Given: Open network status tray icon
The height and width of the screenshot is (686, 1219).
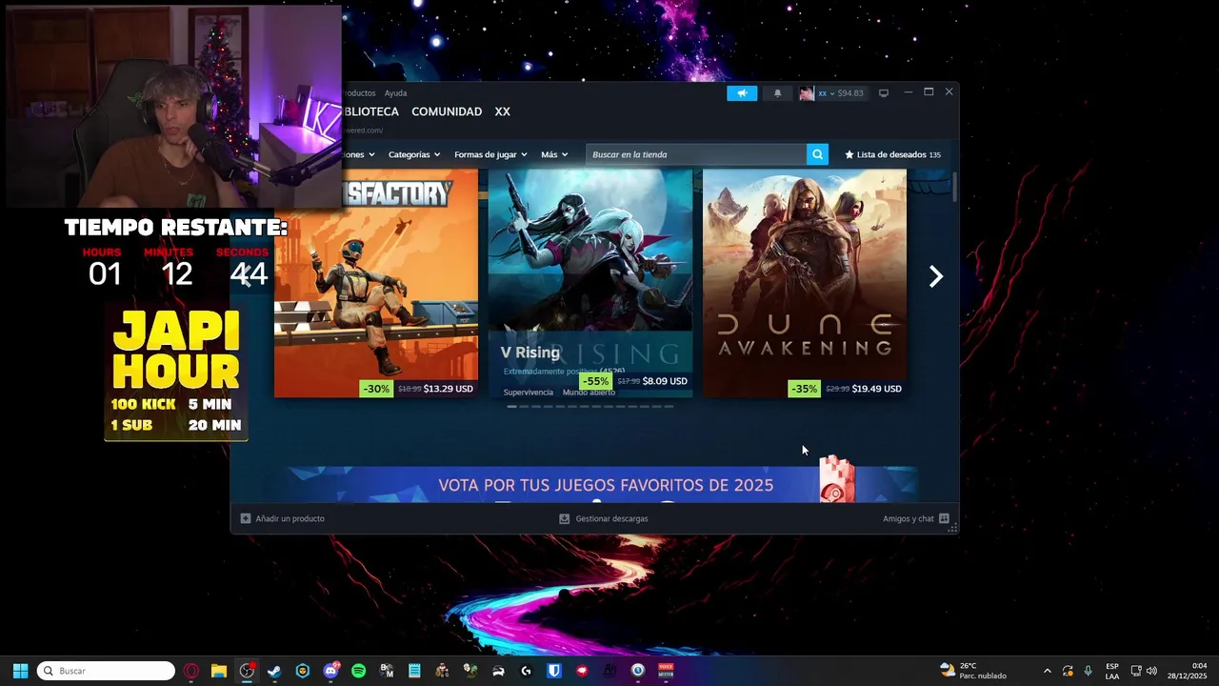Looking at the screenshot, I should pyautogui.click(x=1136, y=671).
